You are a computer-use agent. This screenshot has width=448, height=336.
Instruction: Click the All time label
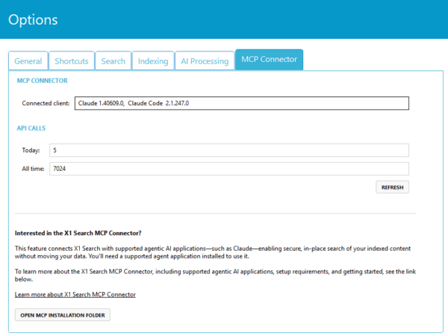pos(33,169)
